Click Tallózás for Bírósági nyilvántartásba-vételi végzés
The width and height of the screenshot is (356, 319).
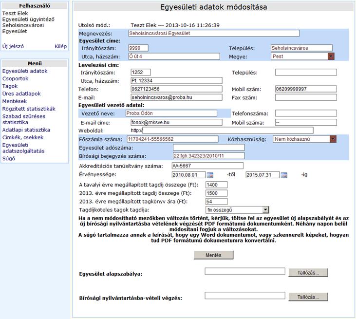[308, 297]
